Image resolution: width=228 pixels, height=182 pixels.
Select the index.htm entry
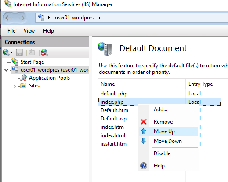112,127
